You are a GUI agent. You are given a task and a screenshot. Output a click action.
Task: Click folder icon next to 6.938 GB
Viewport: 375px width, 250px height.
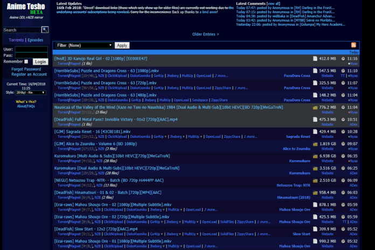315,156
